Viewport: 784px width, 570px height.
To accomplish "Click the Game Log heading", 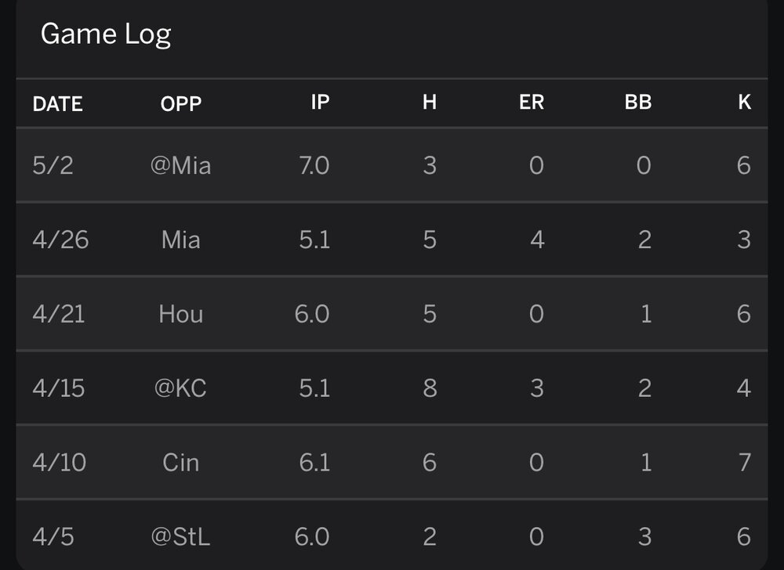I will tap(106, 34).
